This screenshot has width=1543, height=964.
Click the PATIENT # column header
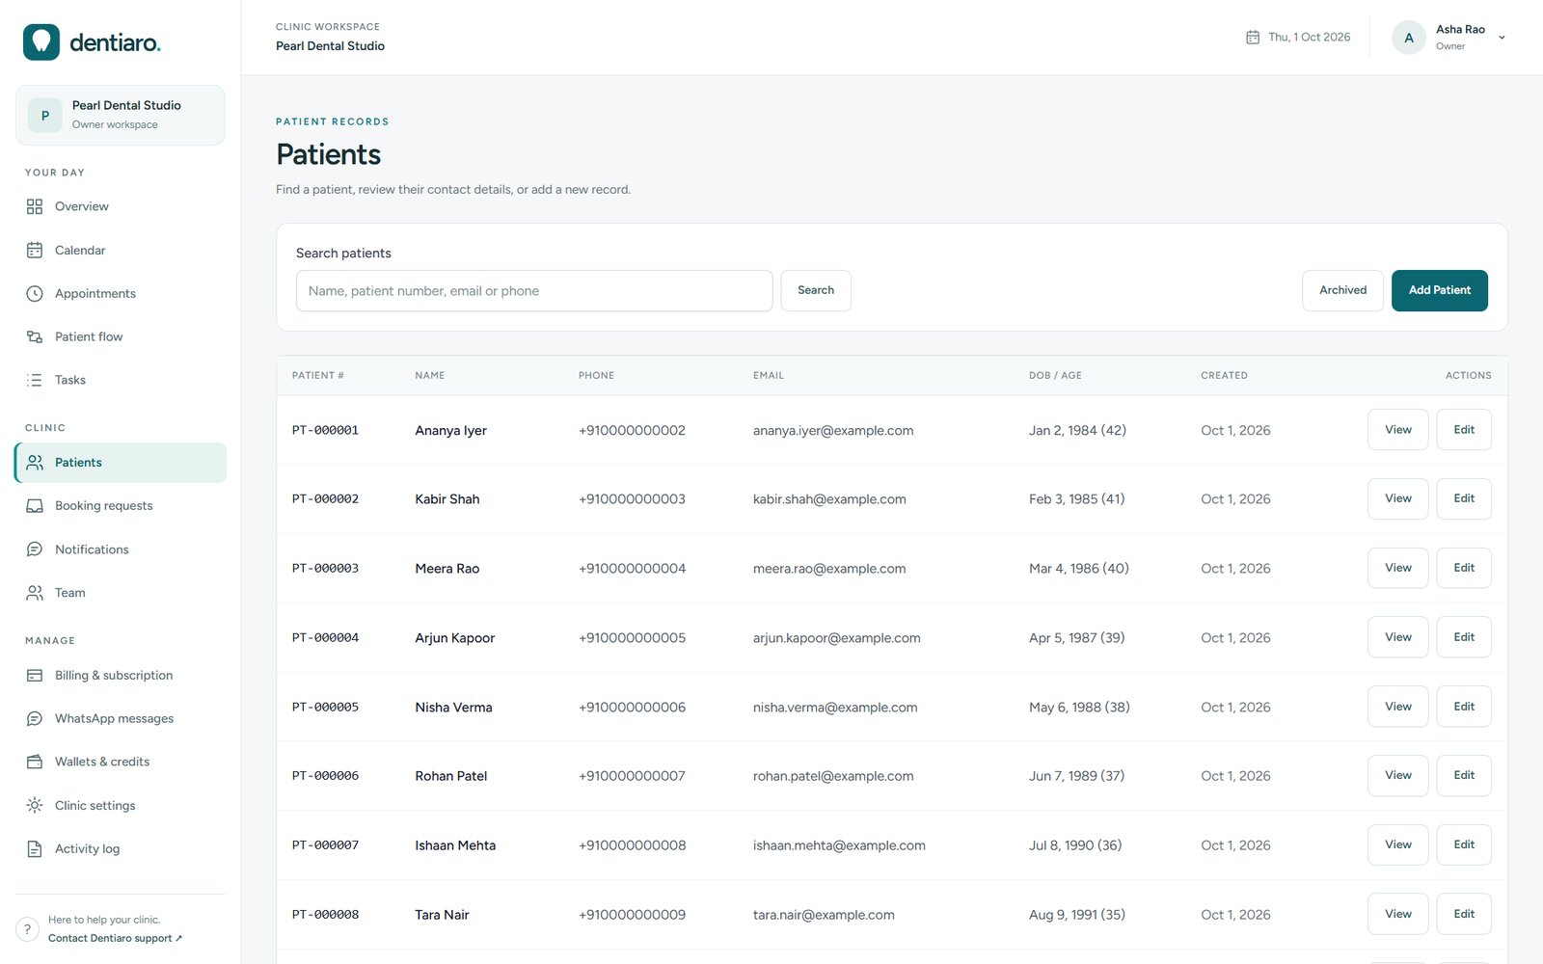pos(318,375)
